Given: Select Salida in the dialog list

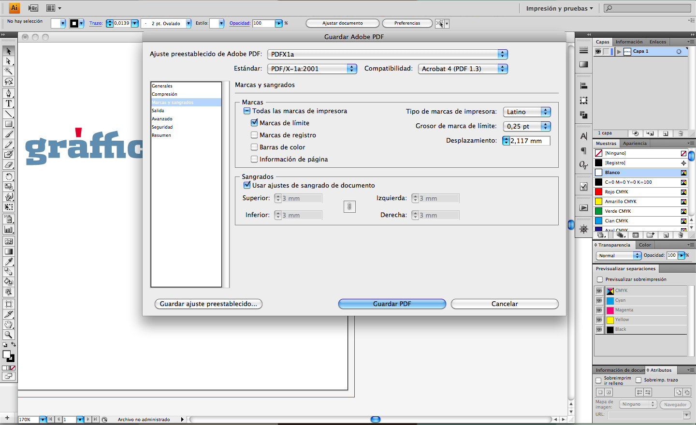Looking at the screenshot, I should (186, 111).
